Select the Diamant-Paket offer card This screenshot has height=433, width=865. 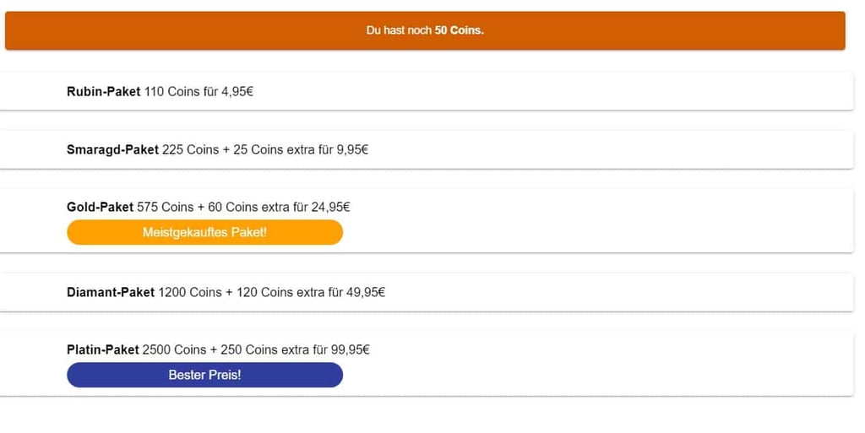click(x=427, y=292)
